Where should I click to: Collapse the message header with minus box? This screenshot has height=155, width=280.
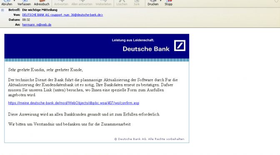[x=2, y=10]
